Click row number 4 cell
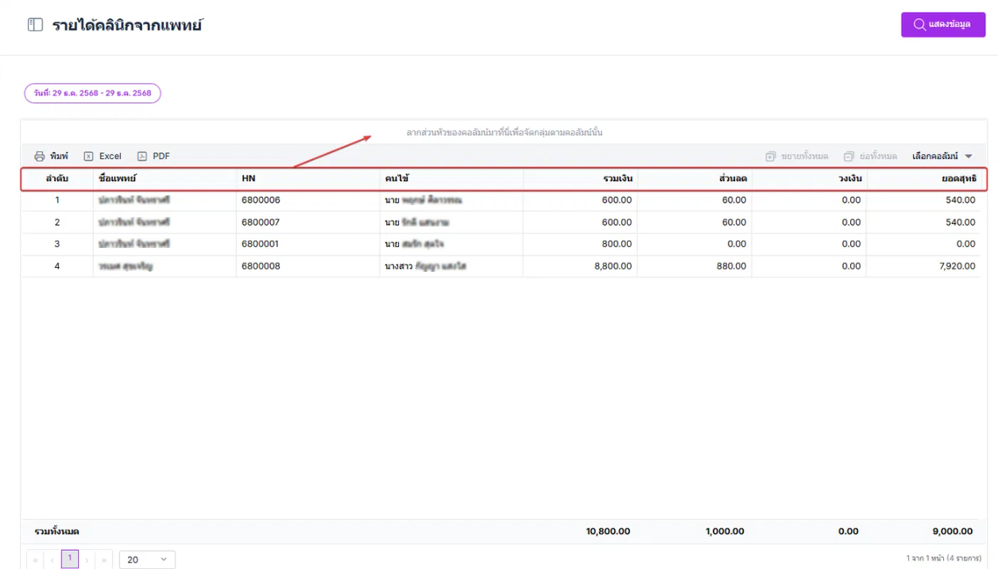The height and width of the screenshot is (569, 998). 57,266
